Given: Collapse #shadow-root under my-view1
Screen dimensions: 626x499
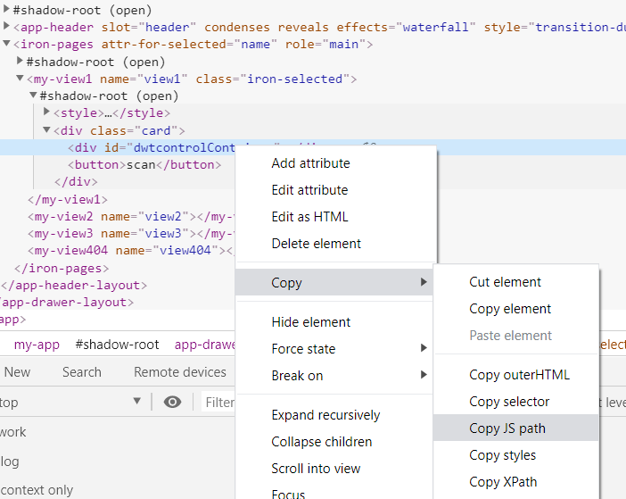Looking at the screenshot, I should 33,96.
